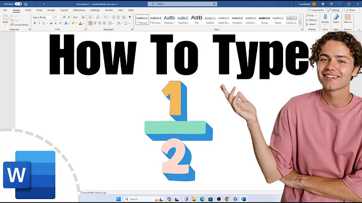Image resolution: width=362 pixels, height=203 pixels.
Task: Apply Italic formatting from the ribbon
Action: pos(39,23)
